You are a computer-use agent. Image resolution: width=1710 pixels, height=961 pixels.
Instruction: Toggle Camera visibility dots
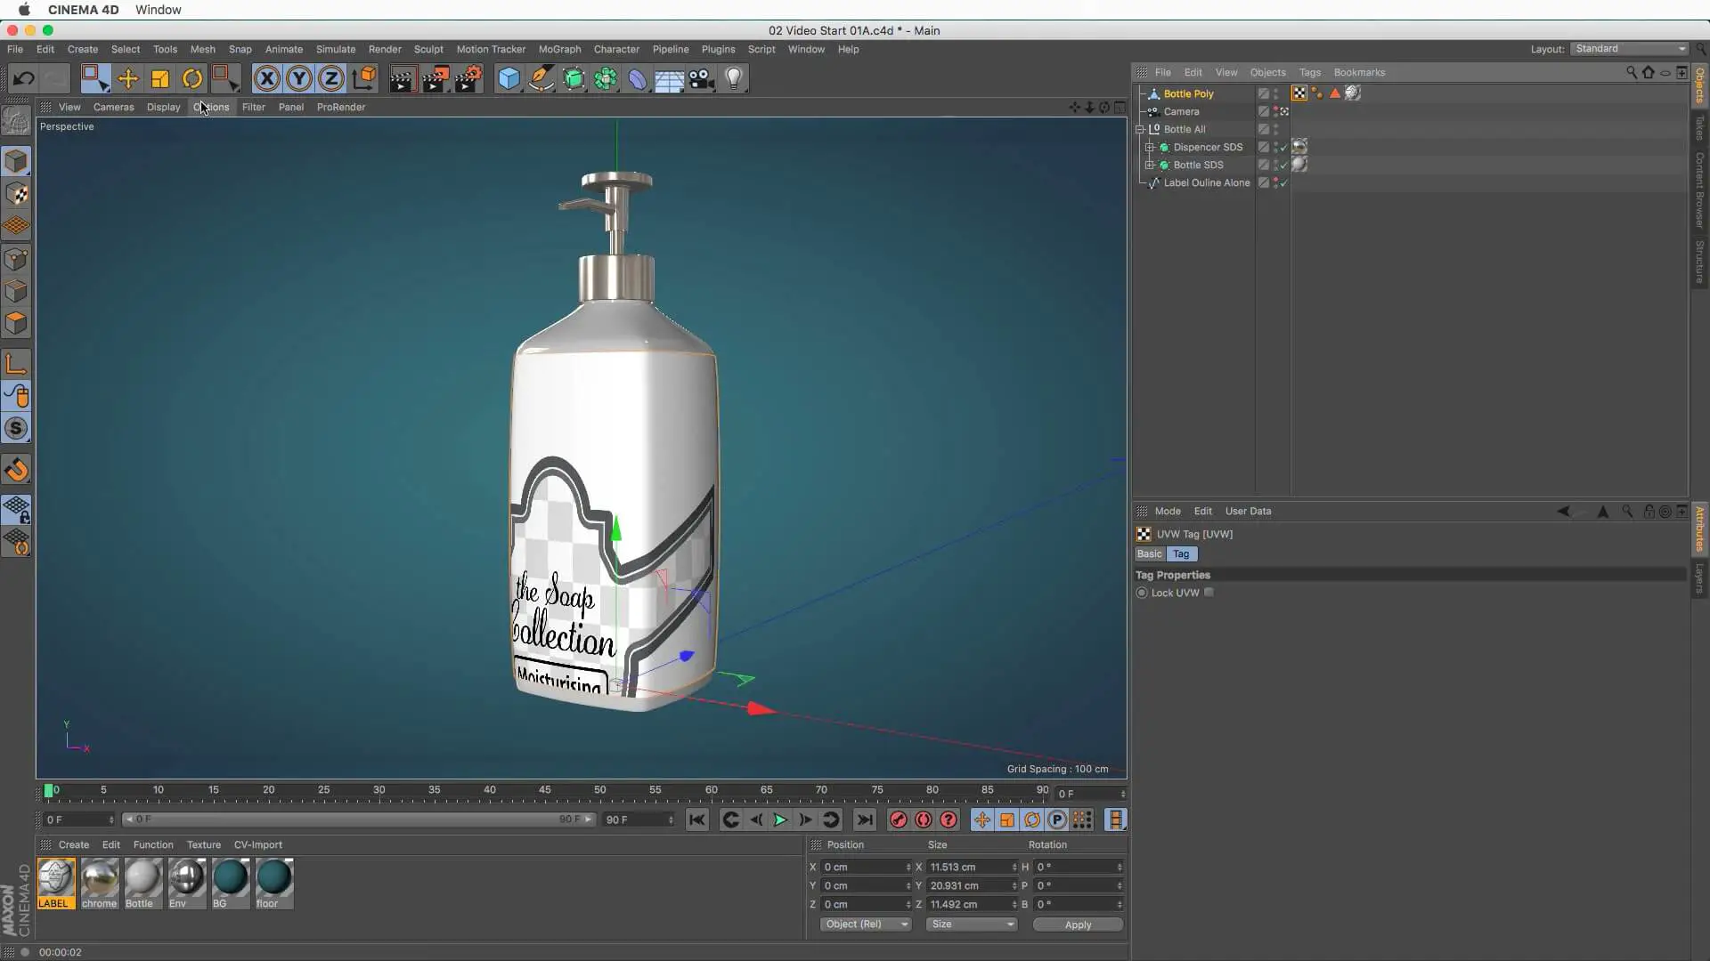(1275, 111)
